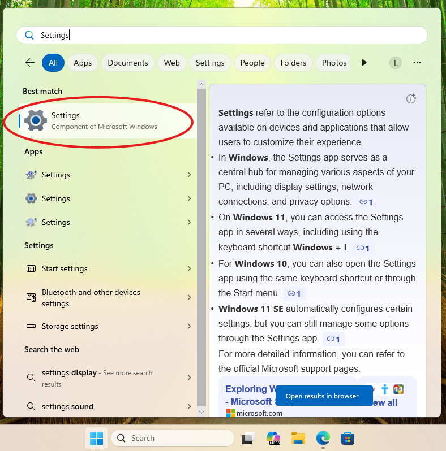The width and height of the screenshot is (446, 451).
Task: Open Task View from the taskbar
Action: click(248, 438)
